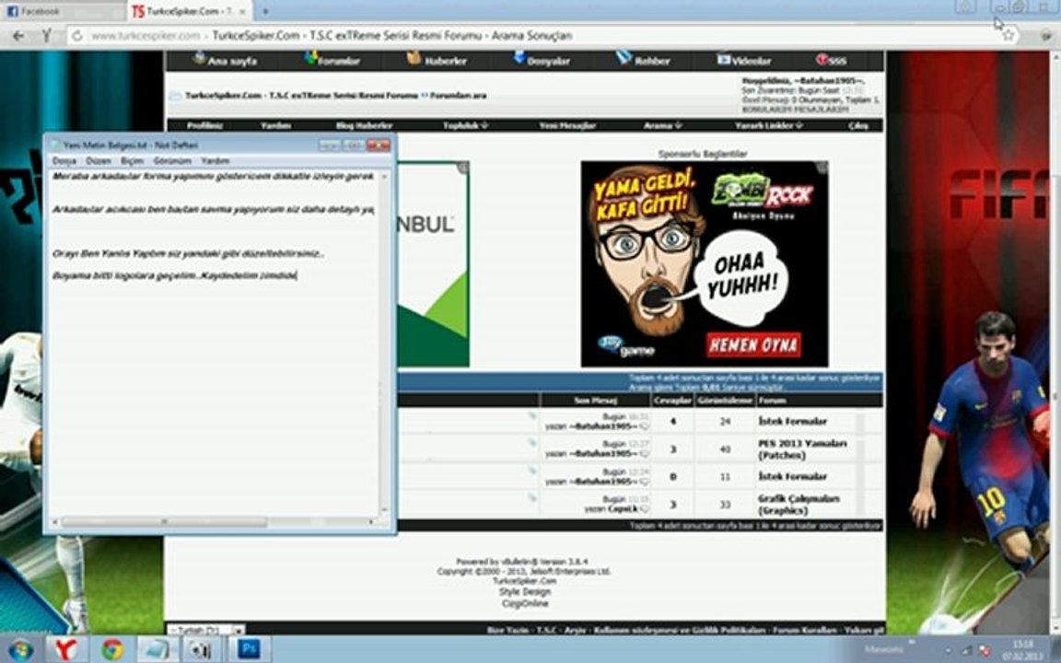Sort results by Cevaplar column
Viewport: 1061px width, 663px height.
click(x=671, y=400)
